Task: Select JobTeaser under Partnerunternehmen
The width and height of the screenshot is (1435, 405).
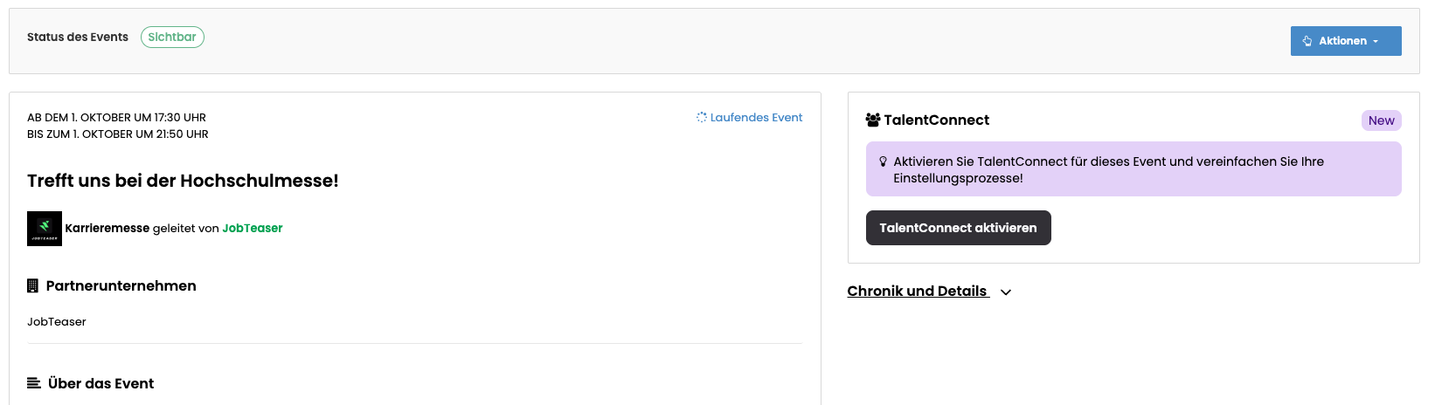Action: 57,321
